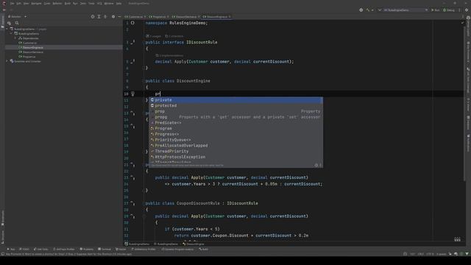The width and height of the screenshot is (471, 265).
Task: Choose 'protected' from the completion list
Action: point(236,105)
